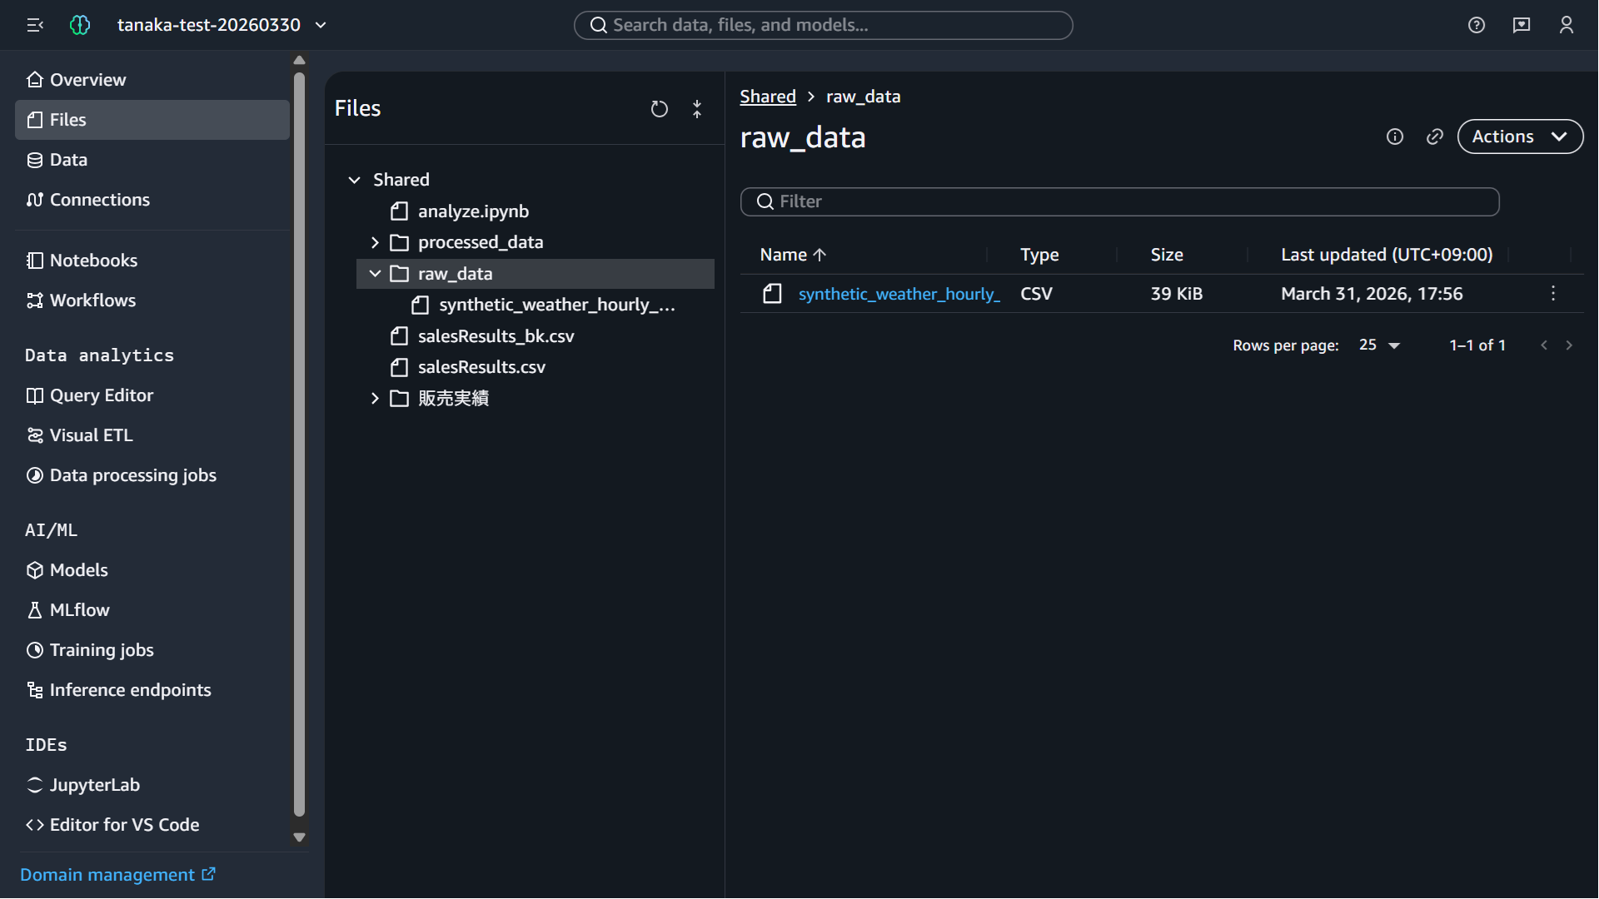The image size is (1599, 899).
Task: Open Training jobs in sidebar
Action: click(x=152, y=650)
